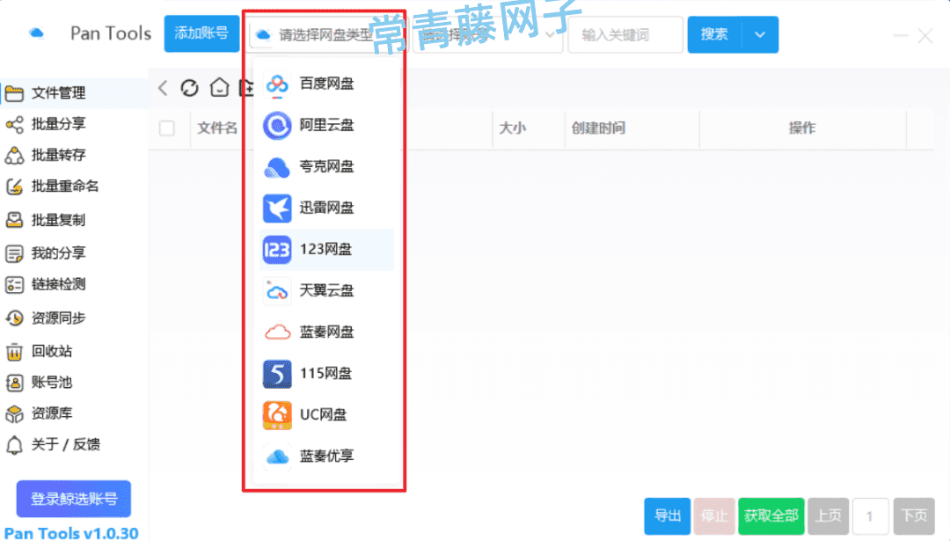
Task: Click the 获取全部 button
Action: point(771,516)
